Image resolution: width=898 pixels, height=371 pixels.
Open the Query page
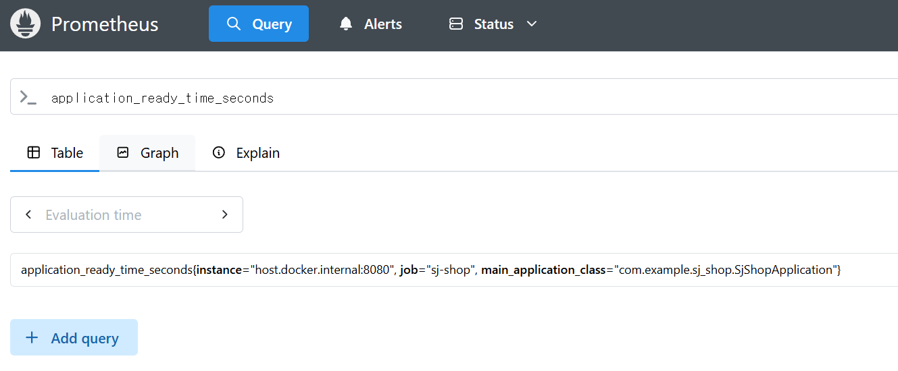tap(259, 24)
